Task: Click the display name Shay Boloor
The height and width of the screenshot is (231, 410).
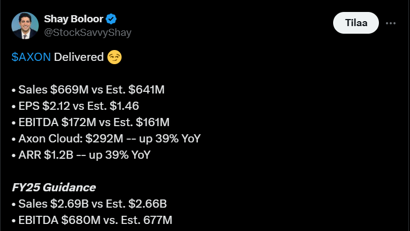Action: (x=73, y=20)
